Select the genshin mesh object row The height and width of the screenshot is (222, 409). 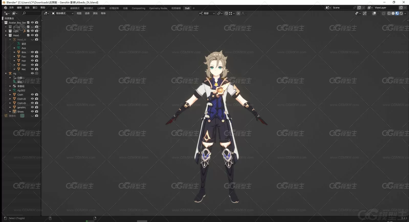pos(21,107)
